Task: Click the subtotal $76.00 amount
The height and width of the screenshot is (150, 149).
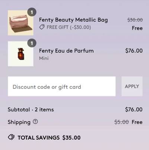Action: [x=134, y=110]
